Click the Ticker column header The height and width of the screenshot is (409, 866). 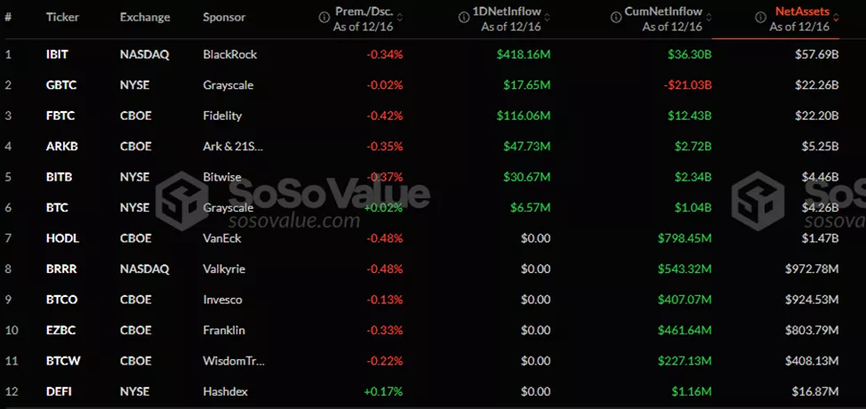pyautogui.click(x=61, y=17)
